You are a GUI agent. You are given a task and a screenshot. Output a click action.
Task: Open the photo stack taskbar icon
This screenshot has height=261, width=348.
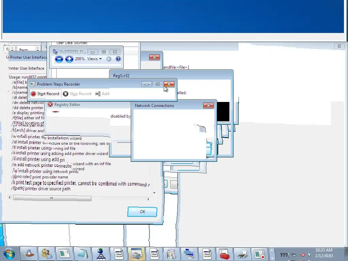pyautogui.click(x=171, y=254)
